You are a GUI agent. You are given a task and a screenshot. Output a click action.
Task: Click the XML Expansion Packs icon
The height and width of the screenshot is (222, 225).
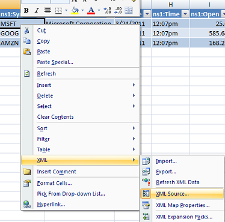[146, 217]
